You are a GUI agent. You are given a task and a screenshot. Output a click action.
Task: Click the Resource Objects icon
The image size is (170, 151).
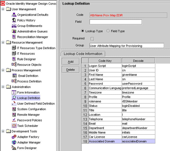pos(14,65)
